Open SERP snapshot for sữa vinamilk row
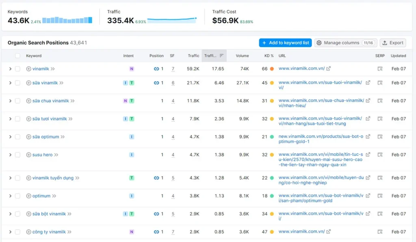The width and height of the screenshot is (416, 242). point(380,83)
